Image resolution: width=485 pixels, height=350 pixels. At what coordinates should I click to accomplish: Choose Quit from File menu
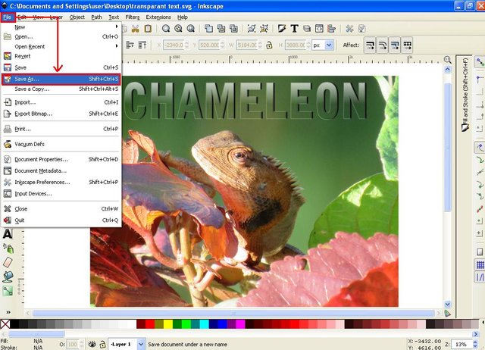[61, 220]
